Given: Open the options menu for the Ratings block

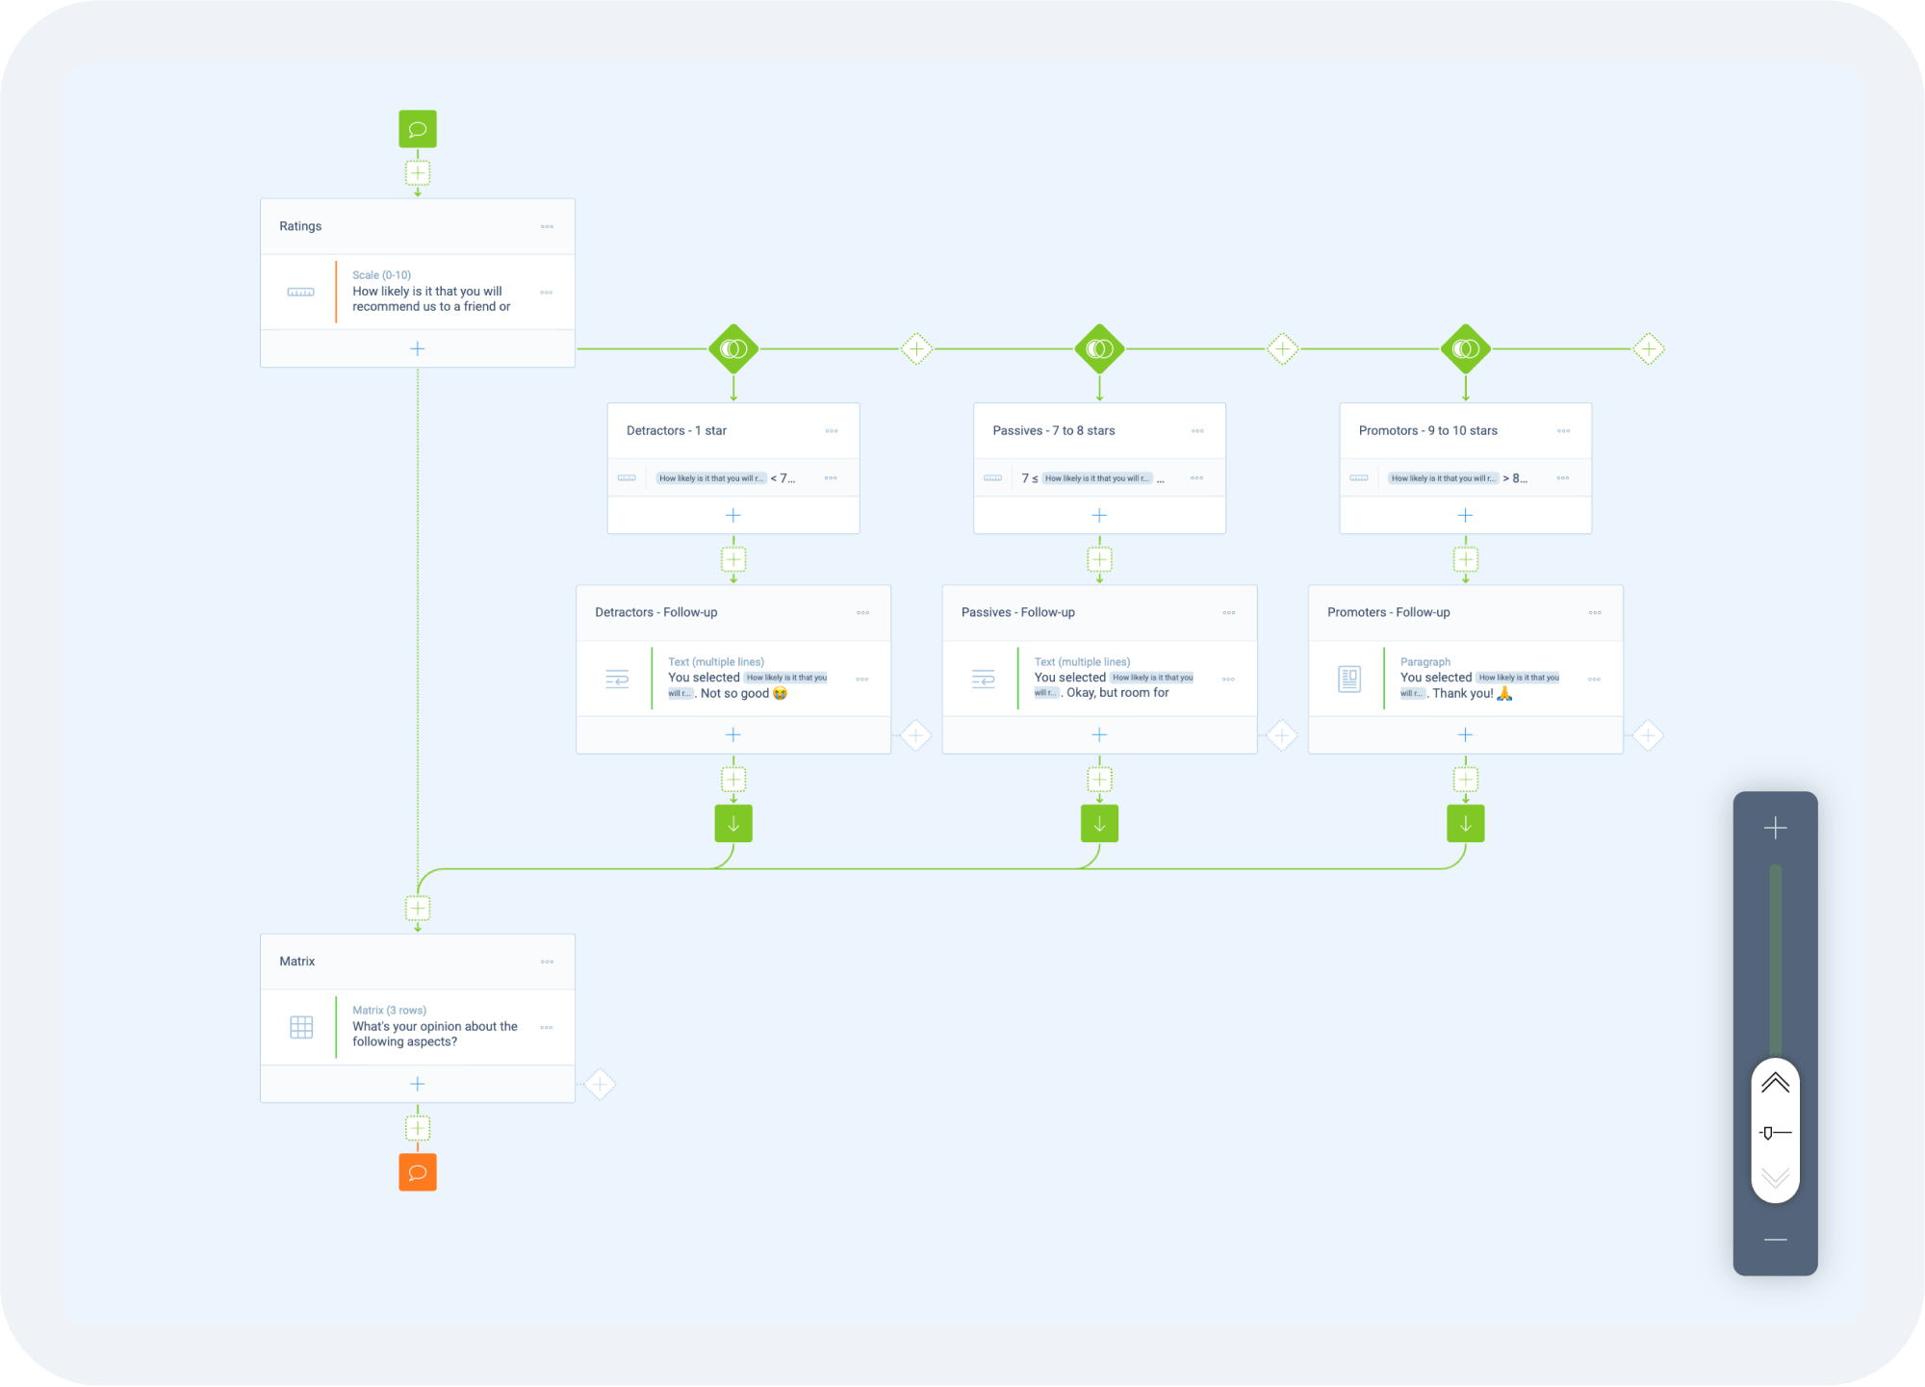Looking at the screenshot, I should pyautogui.click(x=547, y=226).
